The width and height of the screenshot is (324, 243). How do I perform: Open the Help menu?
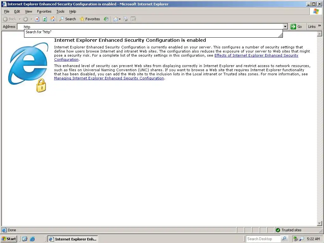72,11
